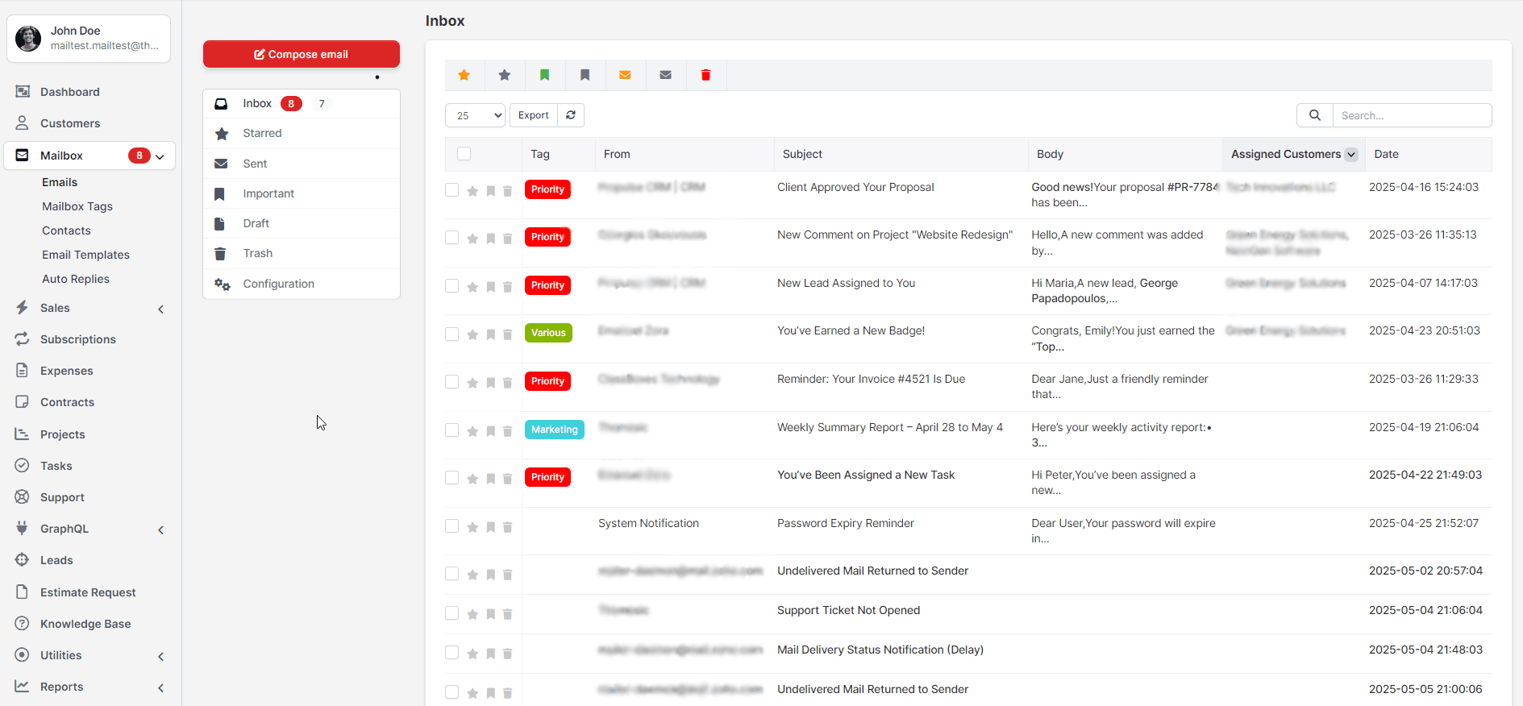The image size is (1523, 706).
Task: Open the Assigned Customers column dropdown arrow
Action: (x=1350, y=155)
